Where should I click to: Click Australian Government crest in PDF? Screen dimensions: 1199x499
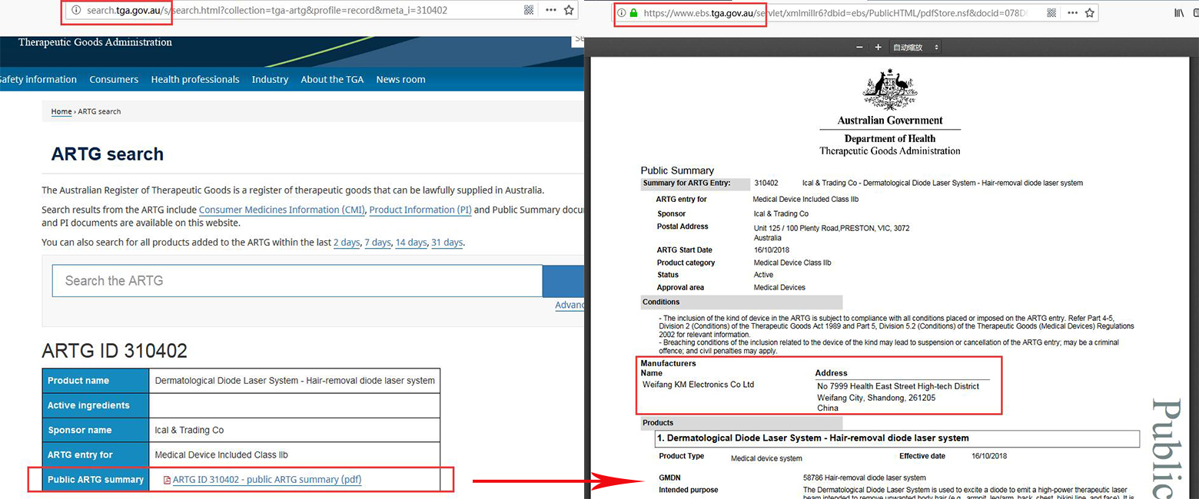pyautogui.click(x=890, y=91)
